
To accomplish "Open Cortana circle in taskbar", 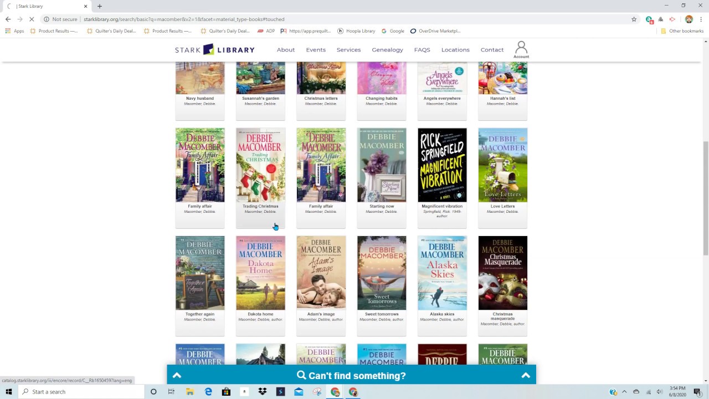I will coord(153,392).
